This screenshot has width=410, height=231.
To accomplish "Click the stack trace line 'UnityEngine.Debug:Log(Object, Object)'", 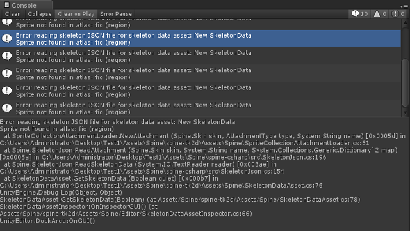I will point(61,193).
